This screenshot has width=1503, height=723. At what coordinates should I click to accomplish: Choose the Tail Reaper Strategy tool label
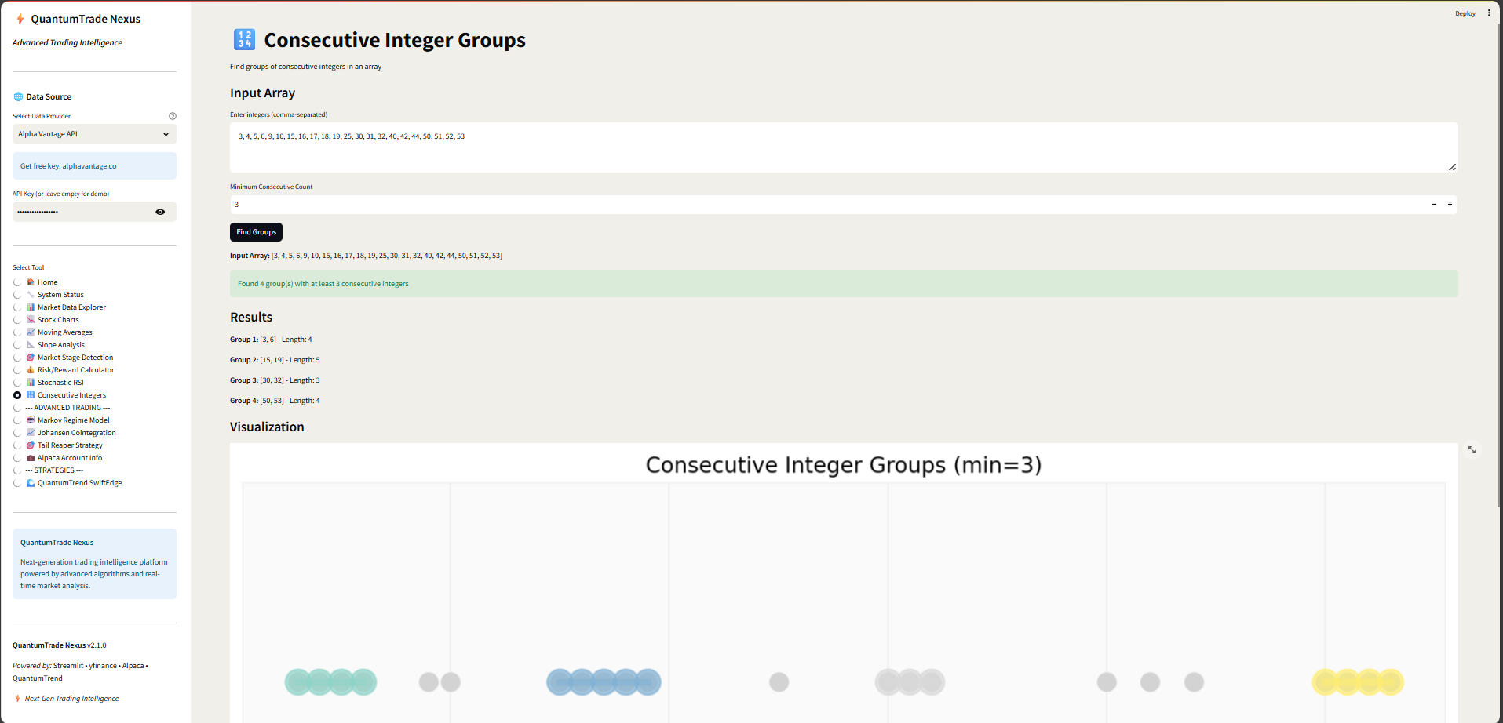tap(70, 445)
